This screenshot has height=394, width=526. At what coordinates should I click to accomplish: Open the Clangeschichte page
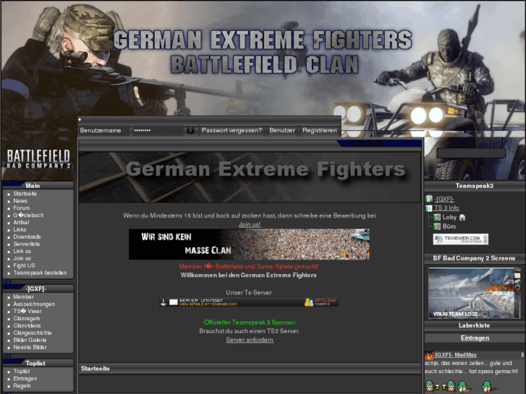click(33, 333)
